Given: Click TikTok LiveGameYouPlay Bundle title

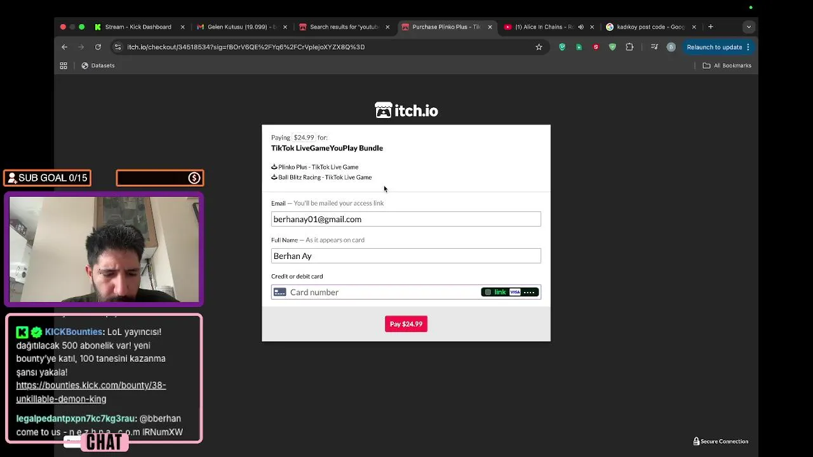Looking at the screenshot, I should coord(327,148).
